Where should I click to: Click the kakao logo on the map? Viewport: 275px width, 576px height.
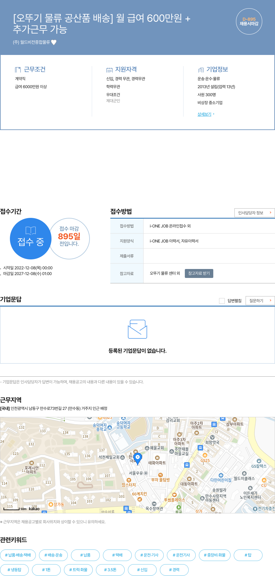pos(34,509)
